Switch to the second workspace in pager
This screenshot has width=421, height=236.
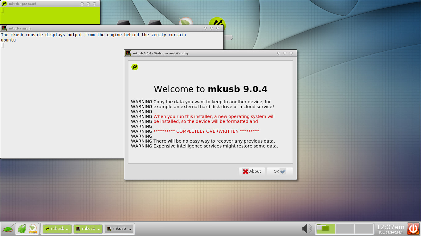pos(345,229)
